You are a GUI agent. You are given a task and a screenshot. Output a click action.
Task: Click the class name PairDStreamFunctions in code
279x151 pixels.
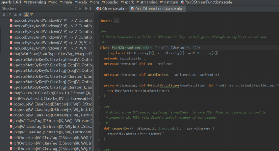tap(130, 48)
